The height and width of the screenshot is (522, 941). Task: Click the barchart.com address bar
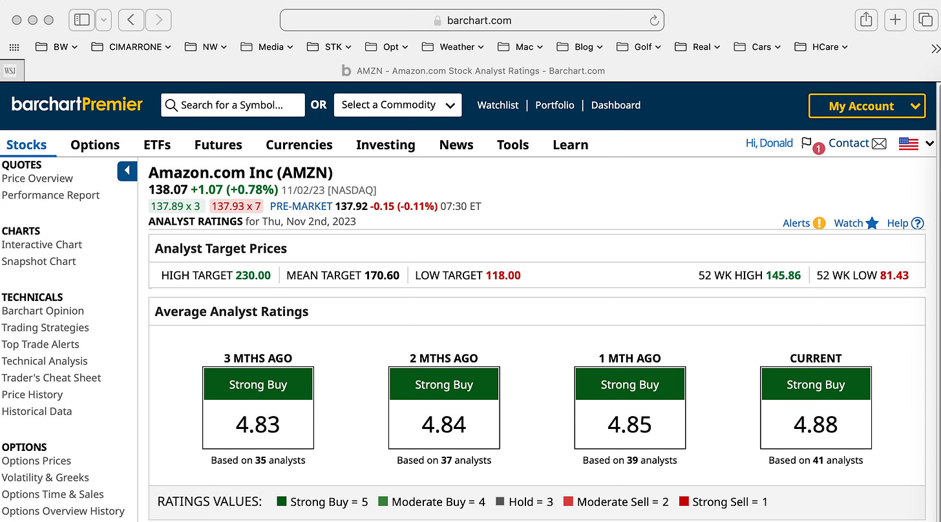coord(472,20)
